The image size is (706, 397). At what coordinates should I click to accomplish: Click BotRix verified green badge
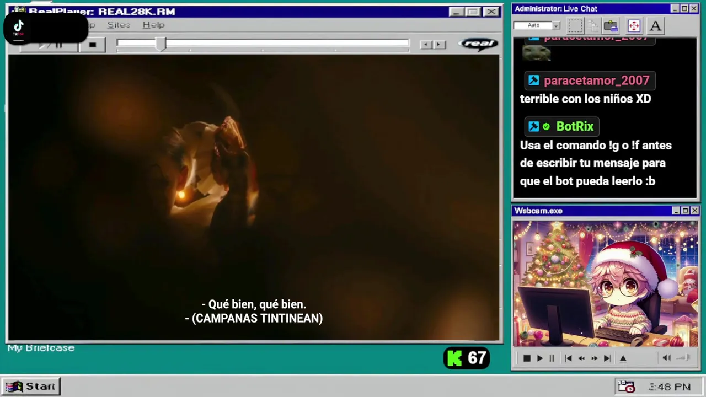pyautogui.click(x=546, y=127)
